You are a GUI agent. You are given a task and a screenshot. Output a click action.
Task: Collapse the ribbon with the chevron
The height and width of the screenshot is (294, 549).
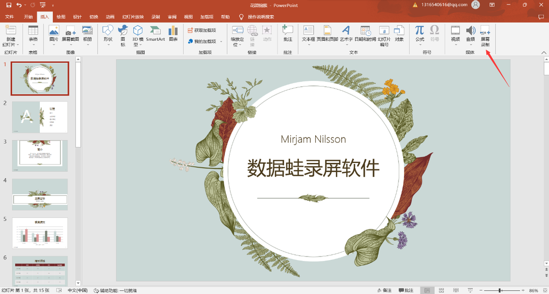[x=544, y=53]
